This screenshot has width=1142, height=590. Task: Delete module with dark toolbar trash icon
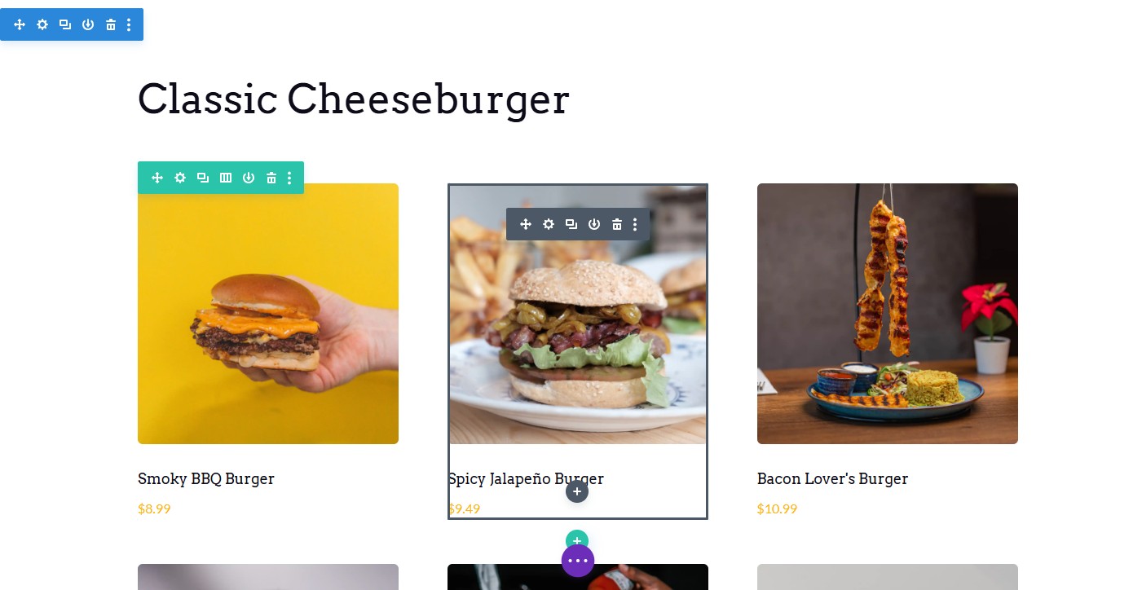pos(617,224)
